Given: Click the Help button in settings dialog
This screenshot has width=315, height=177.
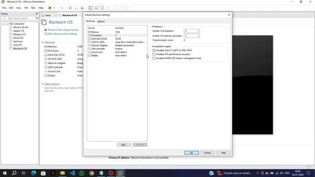Looking at the screenshot, I should [x=223, y=153].
